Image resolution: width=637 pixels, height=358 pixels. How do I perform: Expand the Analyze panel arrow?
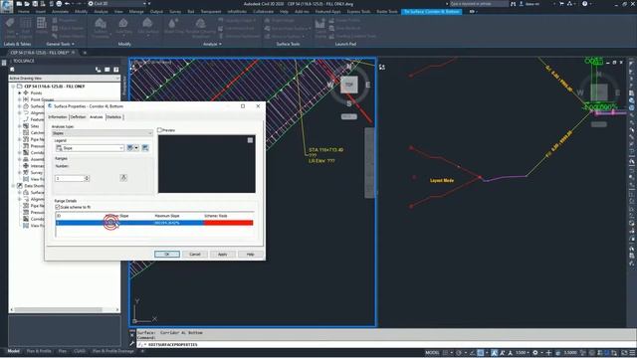click(220, 44)
